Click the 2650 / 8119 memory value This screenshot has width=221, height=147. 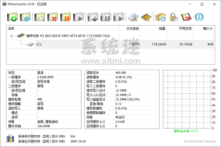tap(78, 141)
